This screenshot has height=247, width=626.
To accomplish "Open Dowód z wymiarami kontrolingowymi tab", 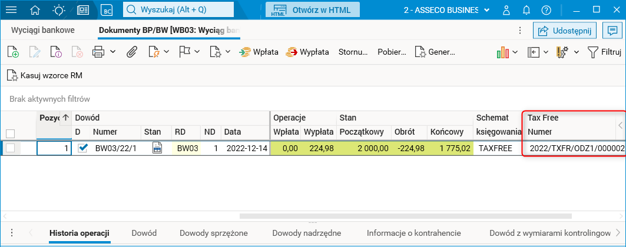I will [x=550, y=233].
